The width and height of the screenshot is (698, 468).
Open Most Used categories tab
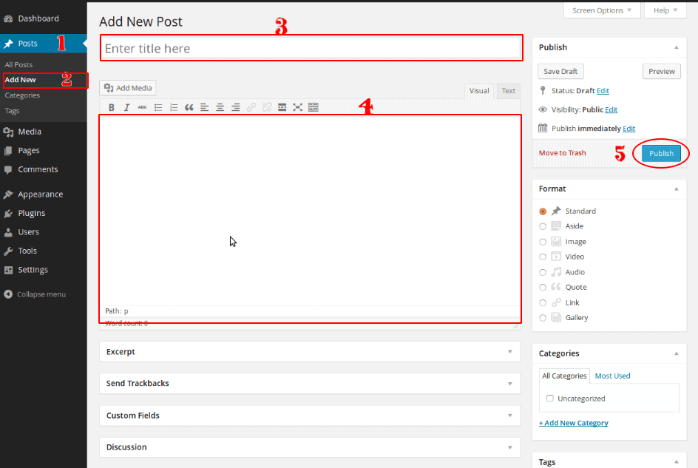click(x=612, y=376)
